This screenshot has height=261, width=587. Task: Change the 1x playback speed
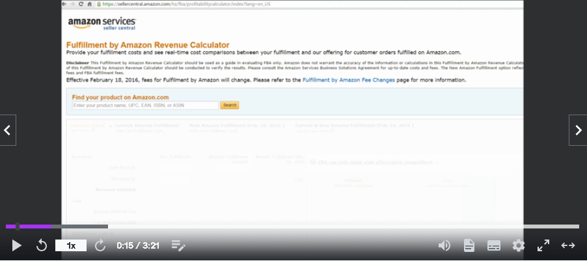(71, 245)
